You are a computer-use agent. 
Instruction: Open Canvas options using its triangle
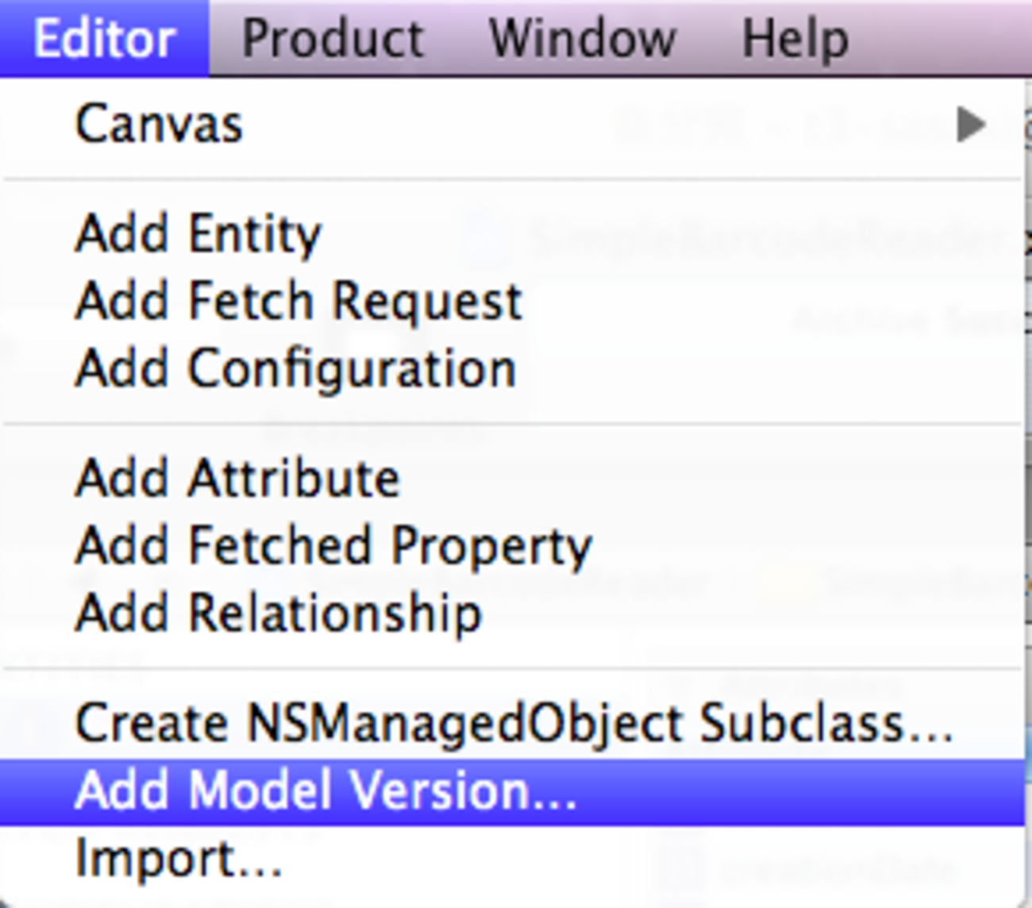971,125
